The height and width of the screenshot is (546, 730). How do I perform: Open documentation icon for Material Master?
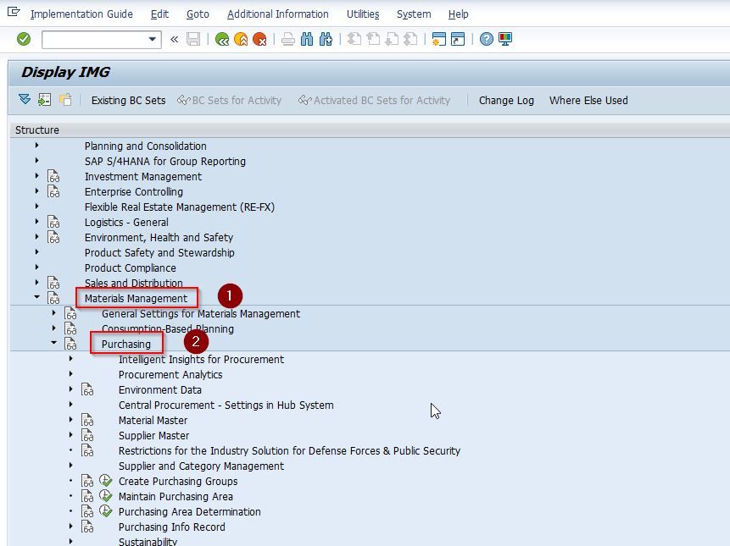click(x=87, y=420)
